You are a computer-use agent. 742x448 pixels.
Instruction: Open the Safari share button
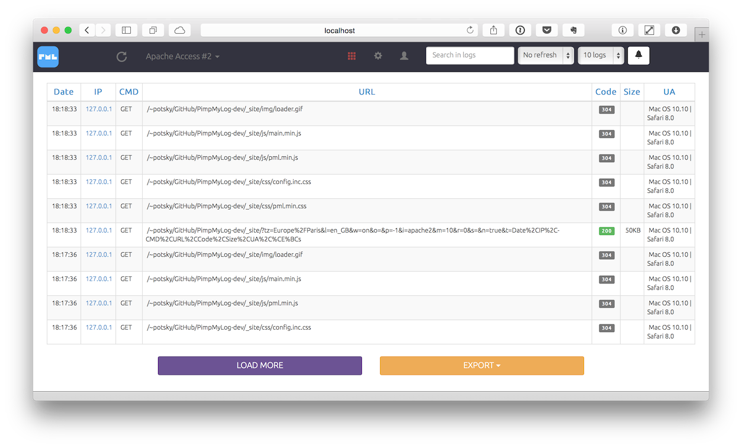[494, 30]
